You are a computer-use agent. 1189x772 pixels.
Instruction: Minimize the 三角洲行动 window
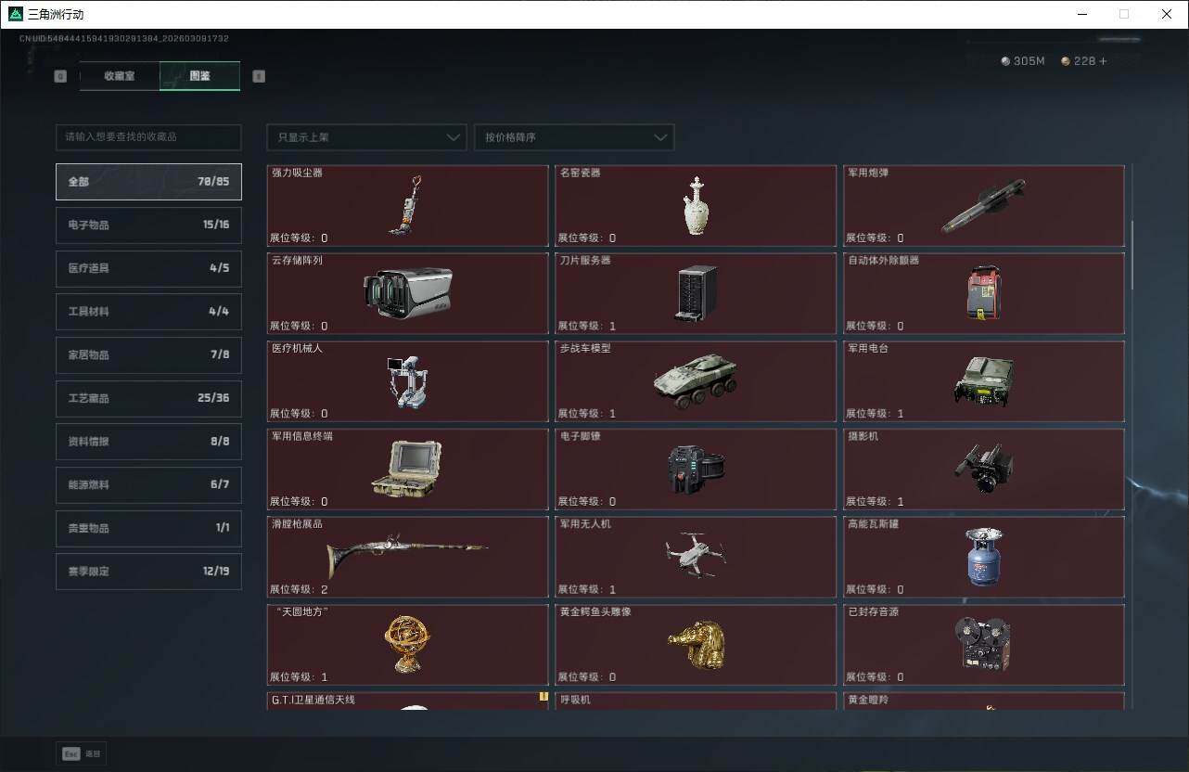click(x=1081, y=14)
